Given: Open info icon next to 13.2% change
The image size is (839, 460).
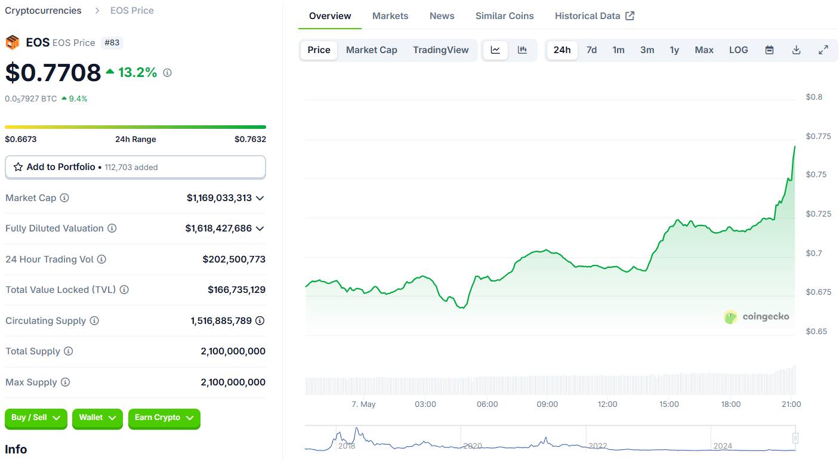Looking at the screenshot, I should [168, 73].
